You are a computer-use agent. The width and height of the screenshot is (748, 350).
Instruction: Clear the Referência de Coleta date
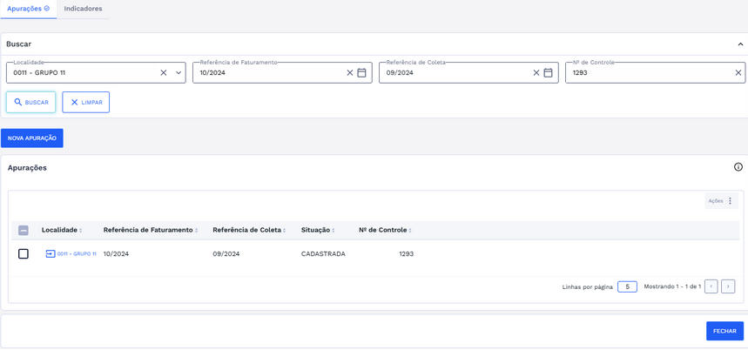click(x=536, y=73)
